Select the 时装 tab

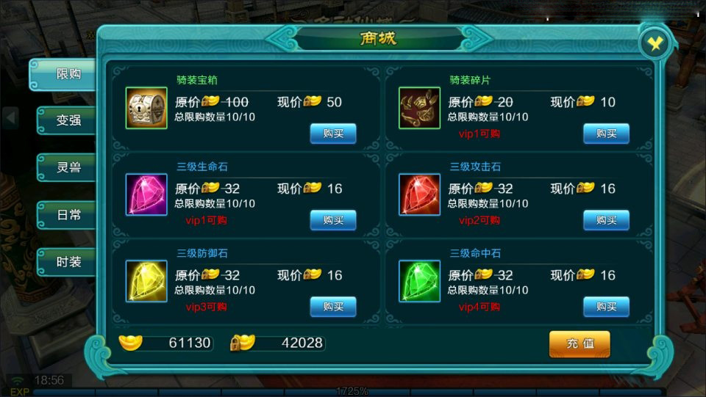[x=67, y=262]
